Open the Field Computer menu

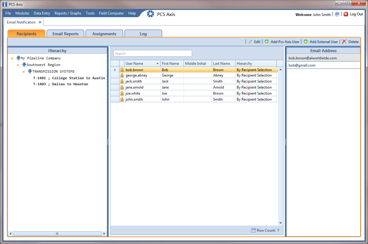click(x=111, y=13)
